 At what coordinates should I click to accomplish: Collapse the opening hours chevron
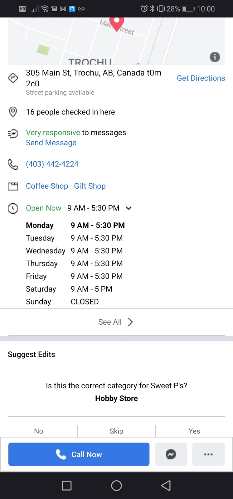(x=129, y=208)
